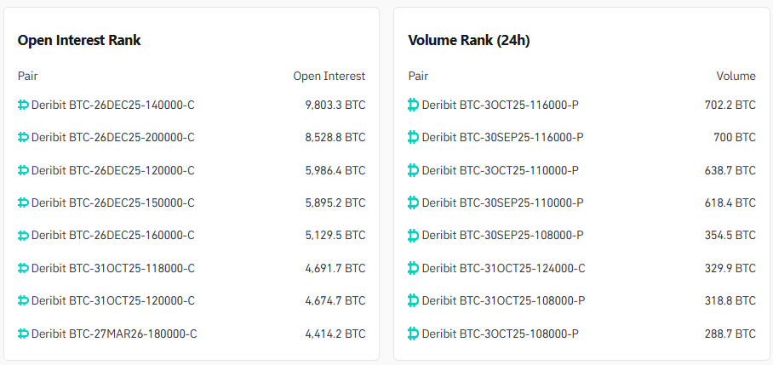This screenshot has width=773, height=365.
Task: Click Deribit icon beside BTC-26DEC25-120000-C
Action: 23,170
